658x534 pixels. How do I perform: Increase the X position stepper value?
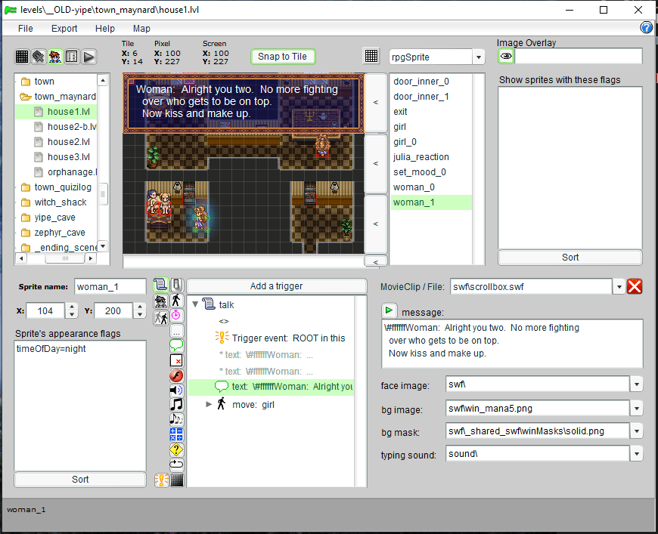(x=72, y=307)
